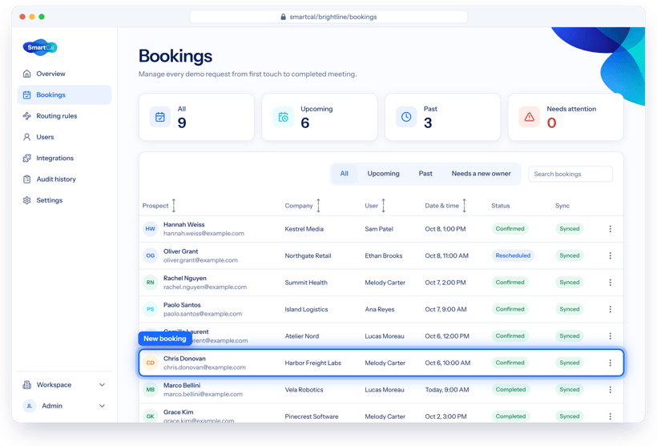Open row menu for Paolo Santos
The height and width of the screenshot is (446, 657).
(x=610, y=309)
